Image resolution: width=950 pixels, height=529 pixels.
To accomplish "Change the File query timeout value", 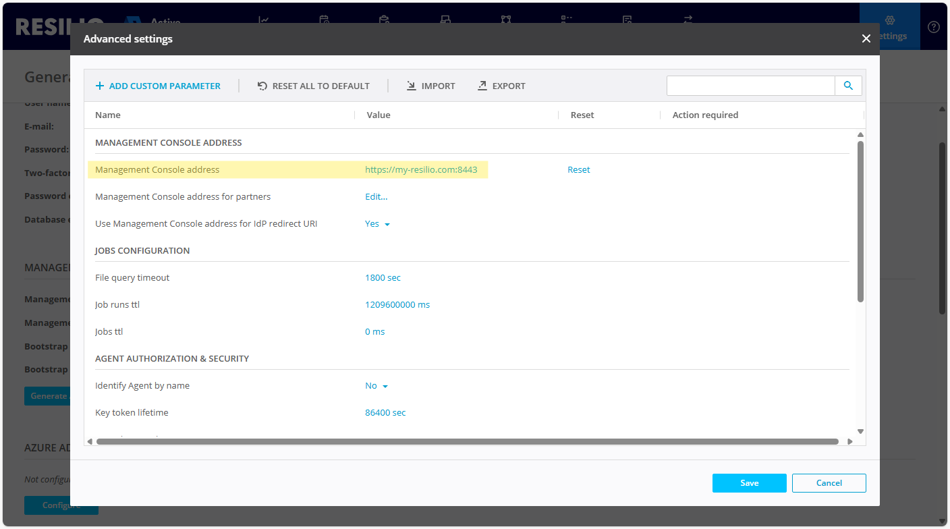I will coord(383,278).
